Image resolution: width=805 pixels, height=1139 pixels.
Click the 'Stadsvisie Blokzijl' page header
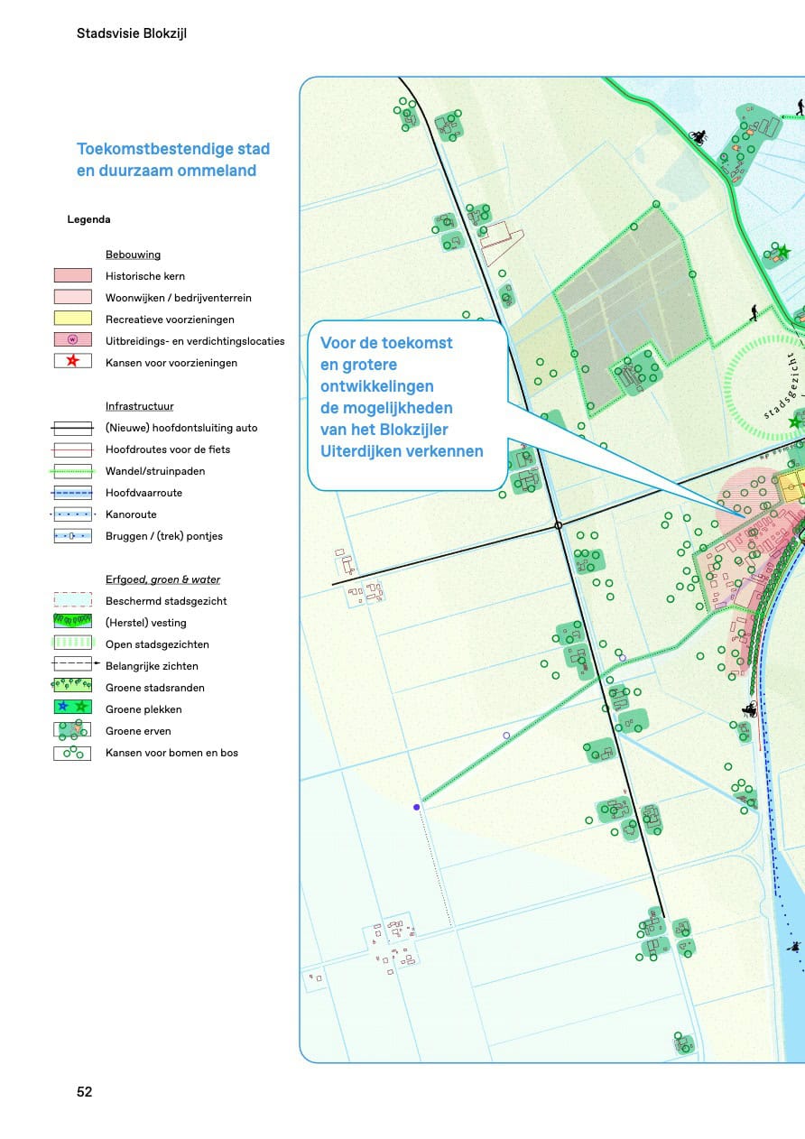[132, 33]
